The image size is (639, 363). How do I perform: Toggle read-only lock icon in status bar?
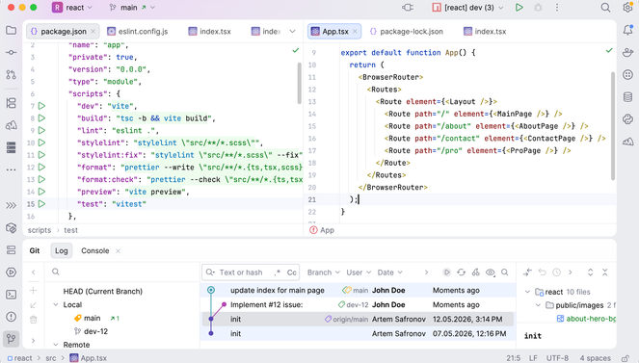[x=626, y=358]
